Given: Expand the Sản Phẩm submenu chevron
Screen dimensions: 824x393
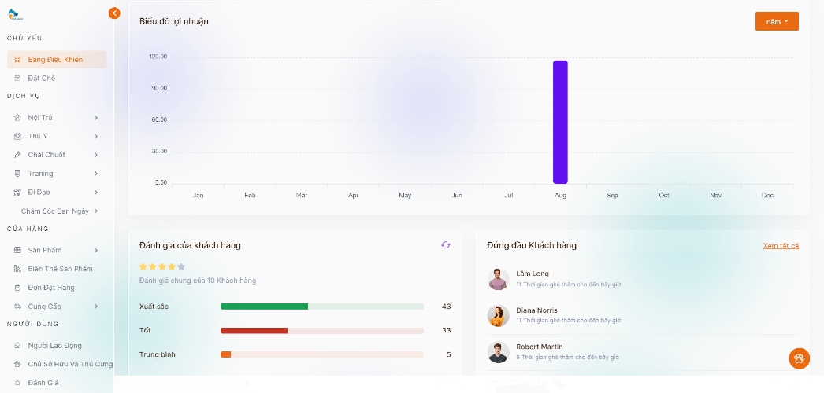Looking at the screenshot, I should pyautogui.click(x=96, y=251).
